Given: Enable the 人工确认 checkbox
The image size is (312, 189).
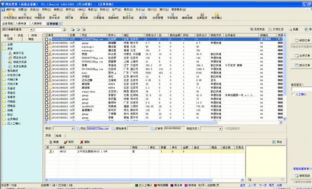Looking at the screenshot, I should click(x=293, y=94).
